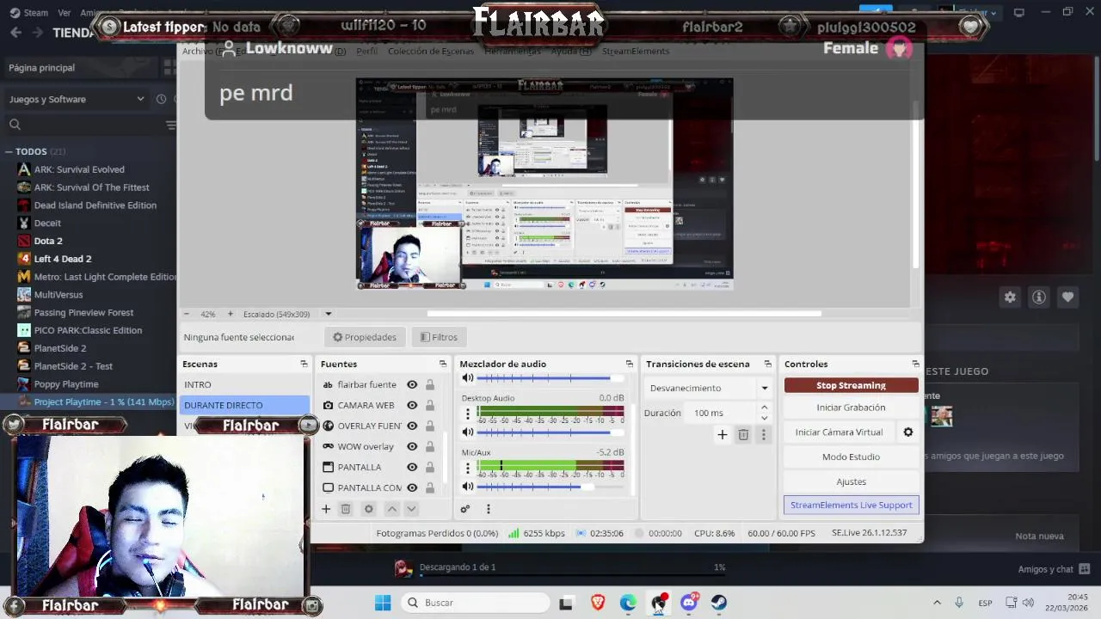Open source properties gear in Fuentes toolbar
Viewport: 1101px width, 619px height.
click(369, 509)
